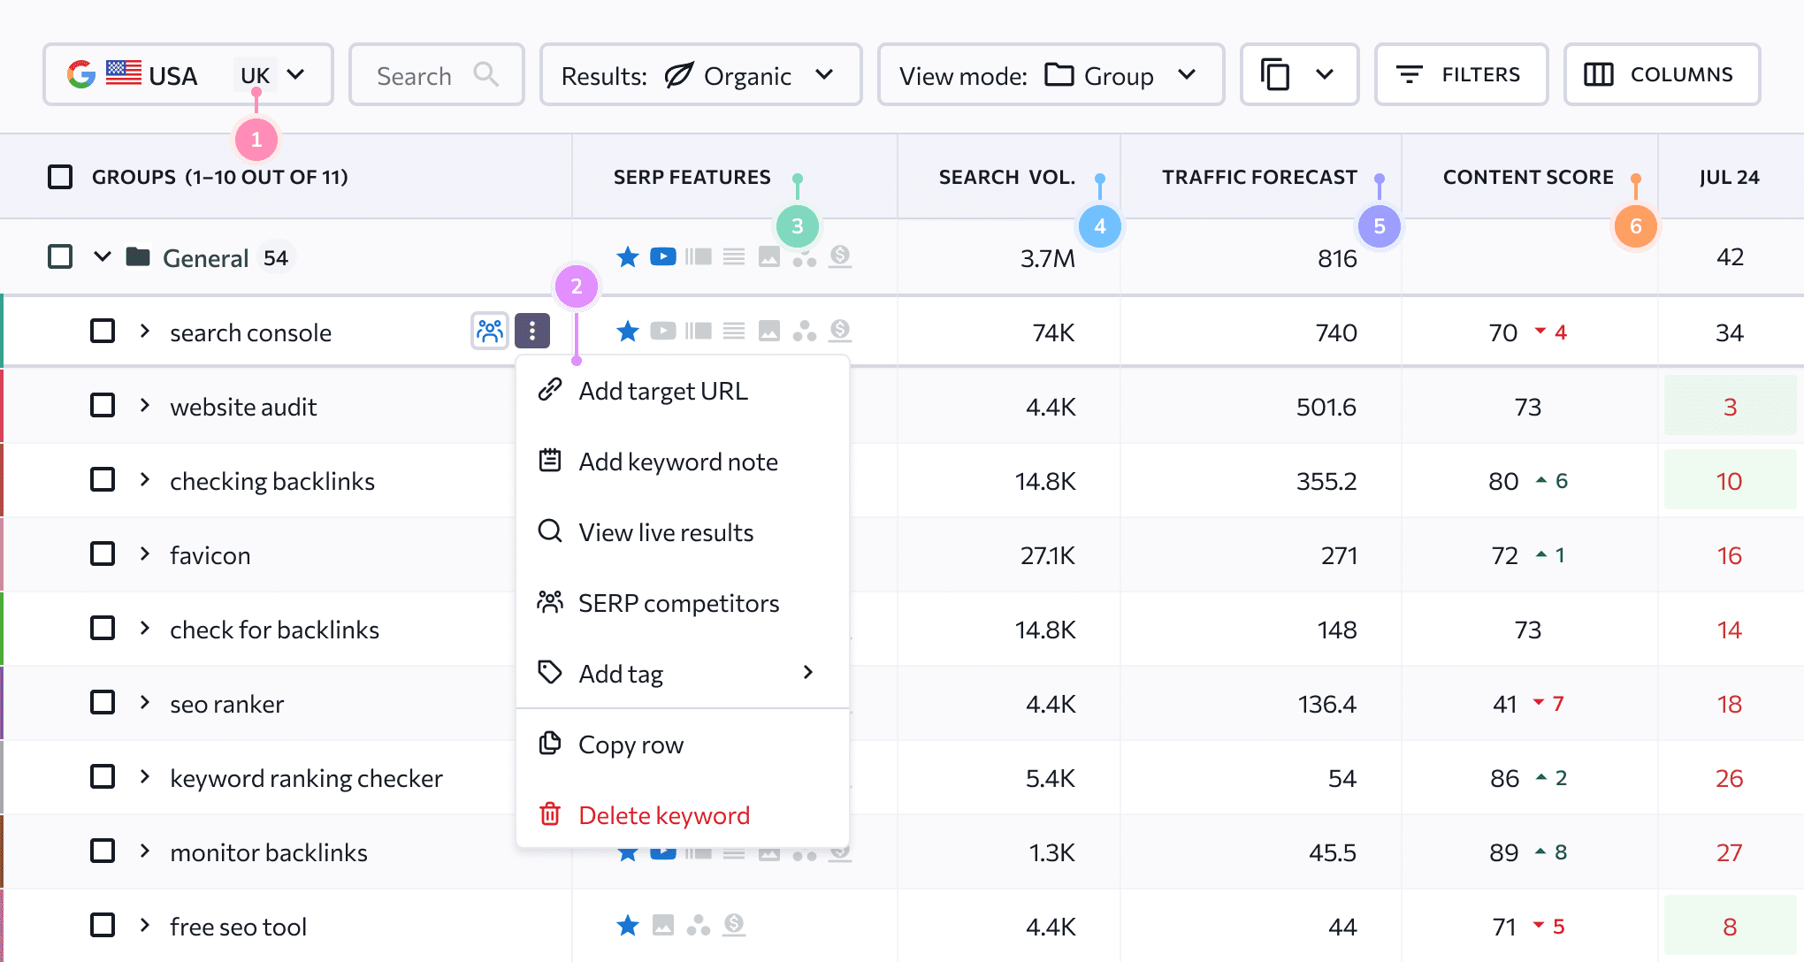Open the View mode Group dropdown

(1050, 75)
